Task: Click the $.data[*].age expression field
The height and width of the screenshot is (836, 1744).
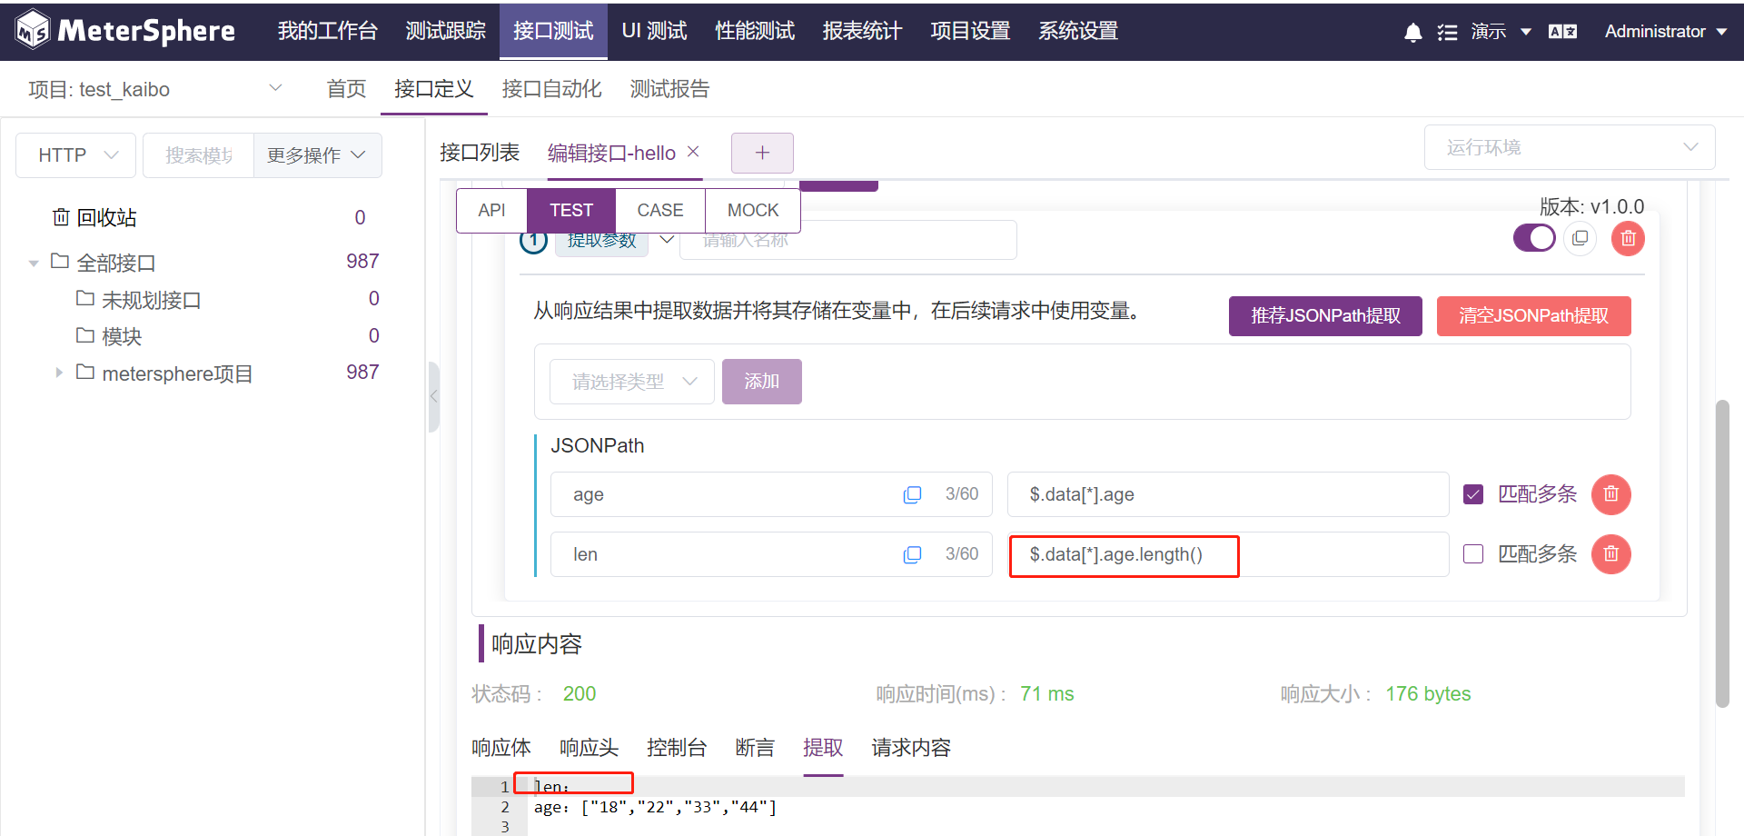Action: tap(1228, 494)
